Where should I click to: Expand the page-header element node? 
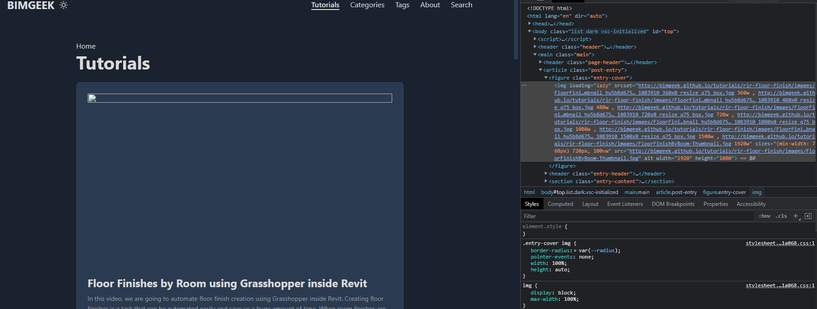point(541,62)
